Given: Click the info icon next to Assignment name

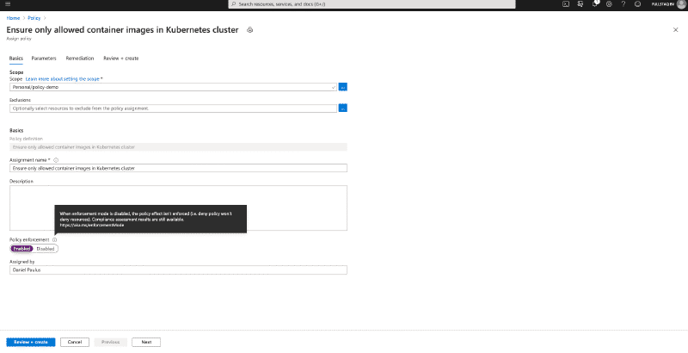Looking at the screenshot, I should (x=56, y=160).
